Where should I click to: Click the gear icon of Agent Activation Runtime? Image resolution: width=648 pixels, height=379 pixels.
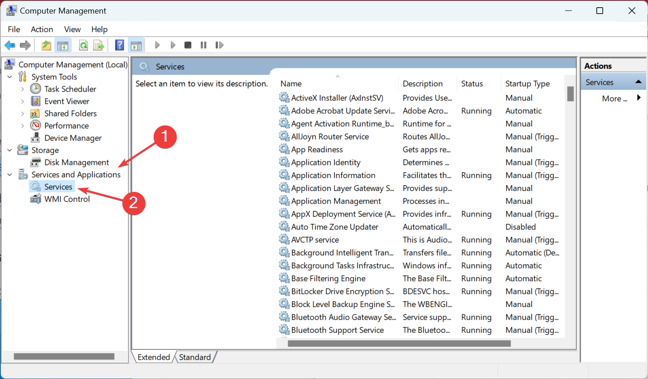[284, 123]
